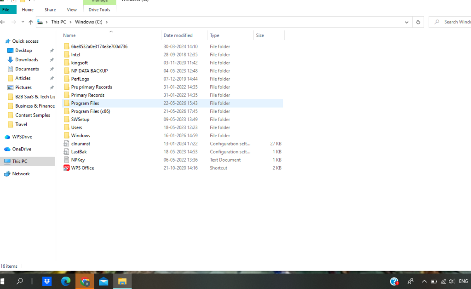This screenshot has height=289, width=471.
Task: Open B2B SaaS & Tech folder in sidebar
Action: click(35, 97)
